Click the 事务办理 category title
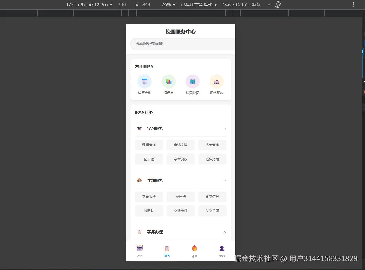The image size is (365, 270). [155, 232]
